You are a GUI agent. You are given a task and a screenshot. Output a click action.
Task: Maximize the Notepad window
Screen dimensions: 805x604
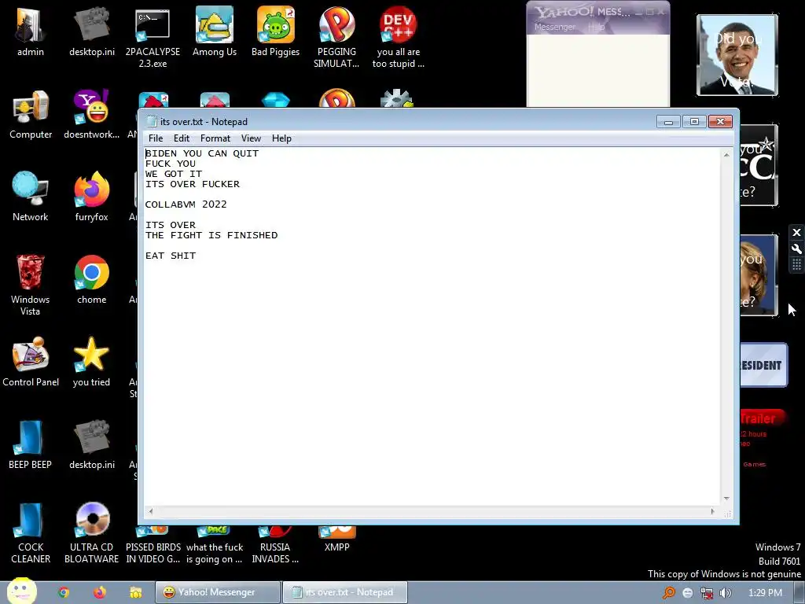pyautogui.click(x=694, y=122)
